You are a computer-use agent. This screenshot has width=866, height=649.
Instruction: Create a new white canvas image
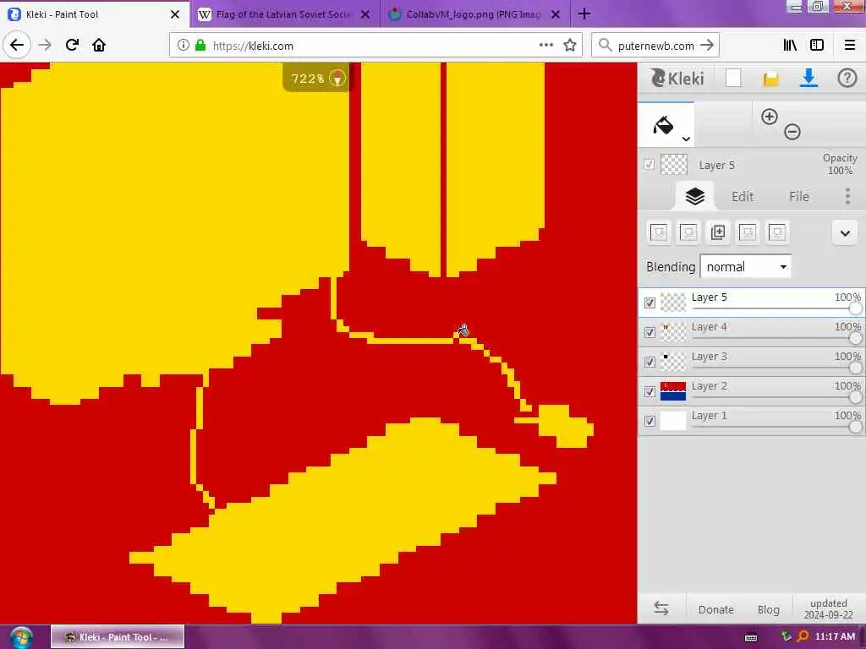click(x=733, y=79)
